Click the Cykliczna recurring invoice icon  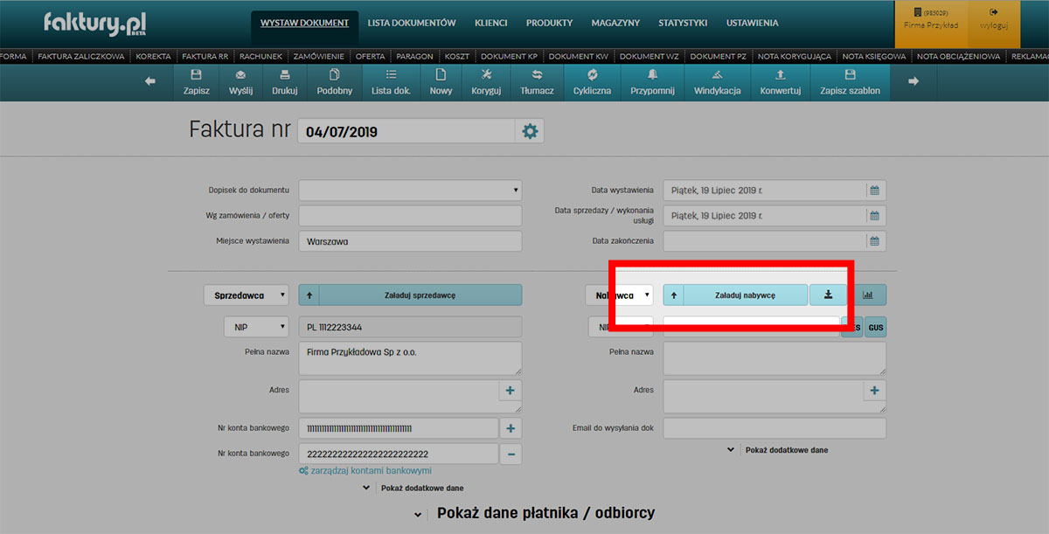coord(592,76)
